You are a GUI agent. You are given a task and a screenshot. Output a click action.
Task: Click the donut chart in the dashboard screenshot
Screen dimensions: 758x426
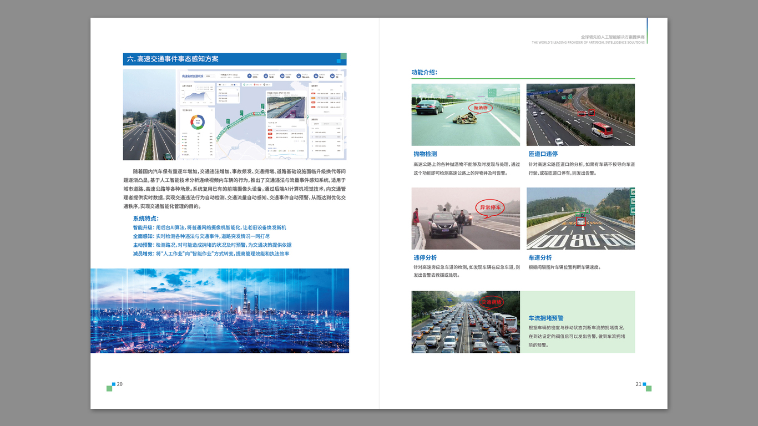pos(198,122)
